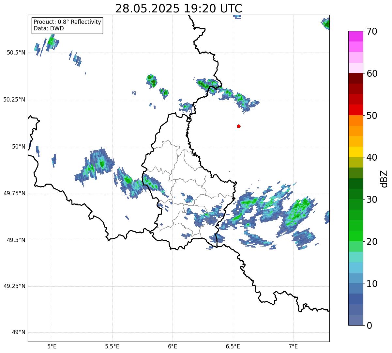Click the red station marker dot
The image size is (392, 353).
(x=239, y=126)
